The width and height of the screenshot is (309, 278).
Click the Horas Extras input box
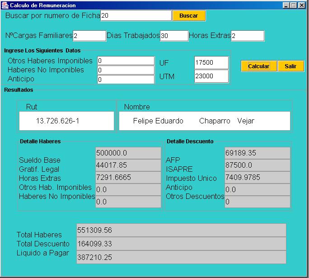click(248, 36)
